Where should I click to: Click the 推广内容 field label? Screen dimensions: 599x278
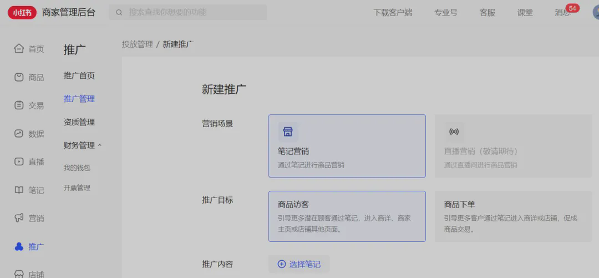[217, 264]
